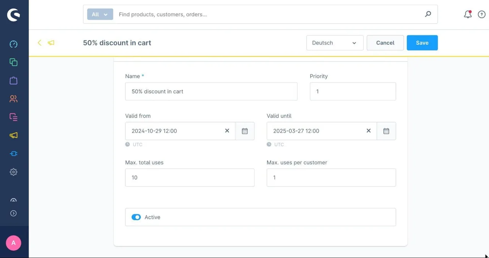Screen dimensions: 489x258
Task: Open the Settings gear icon in sidebar
Action: [13, 172]
